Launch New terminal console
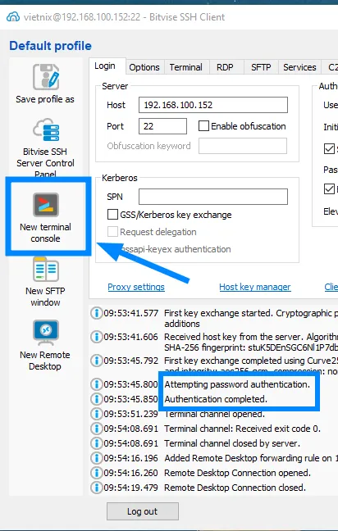Image resolution: width=338 pixels, height=531 pixels. (x=46, y=205)
